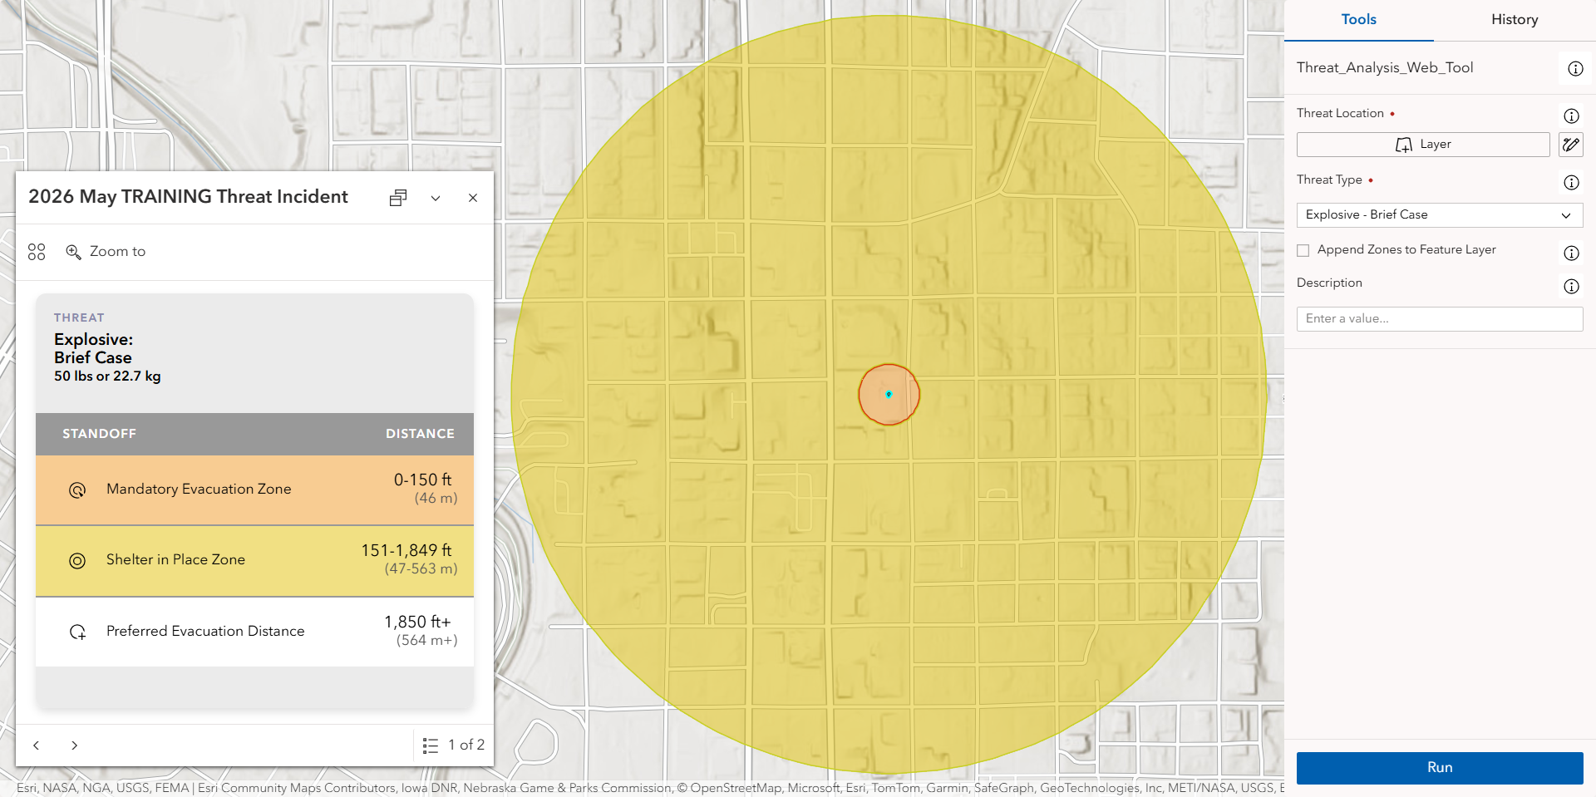Click the 'Threat_Analysis_Web_Tool' title

(1385, 68)
